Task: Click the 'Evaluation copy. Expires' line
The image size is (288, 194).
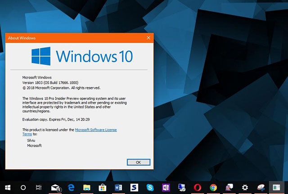Action: point(56,119)
